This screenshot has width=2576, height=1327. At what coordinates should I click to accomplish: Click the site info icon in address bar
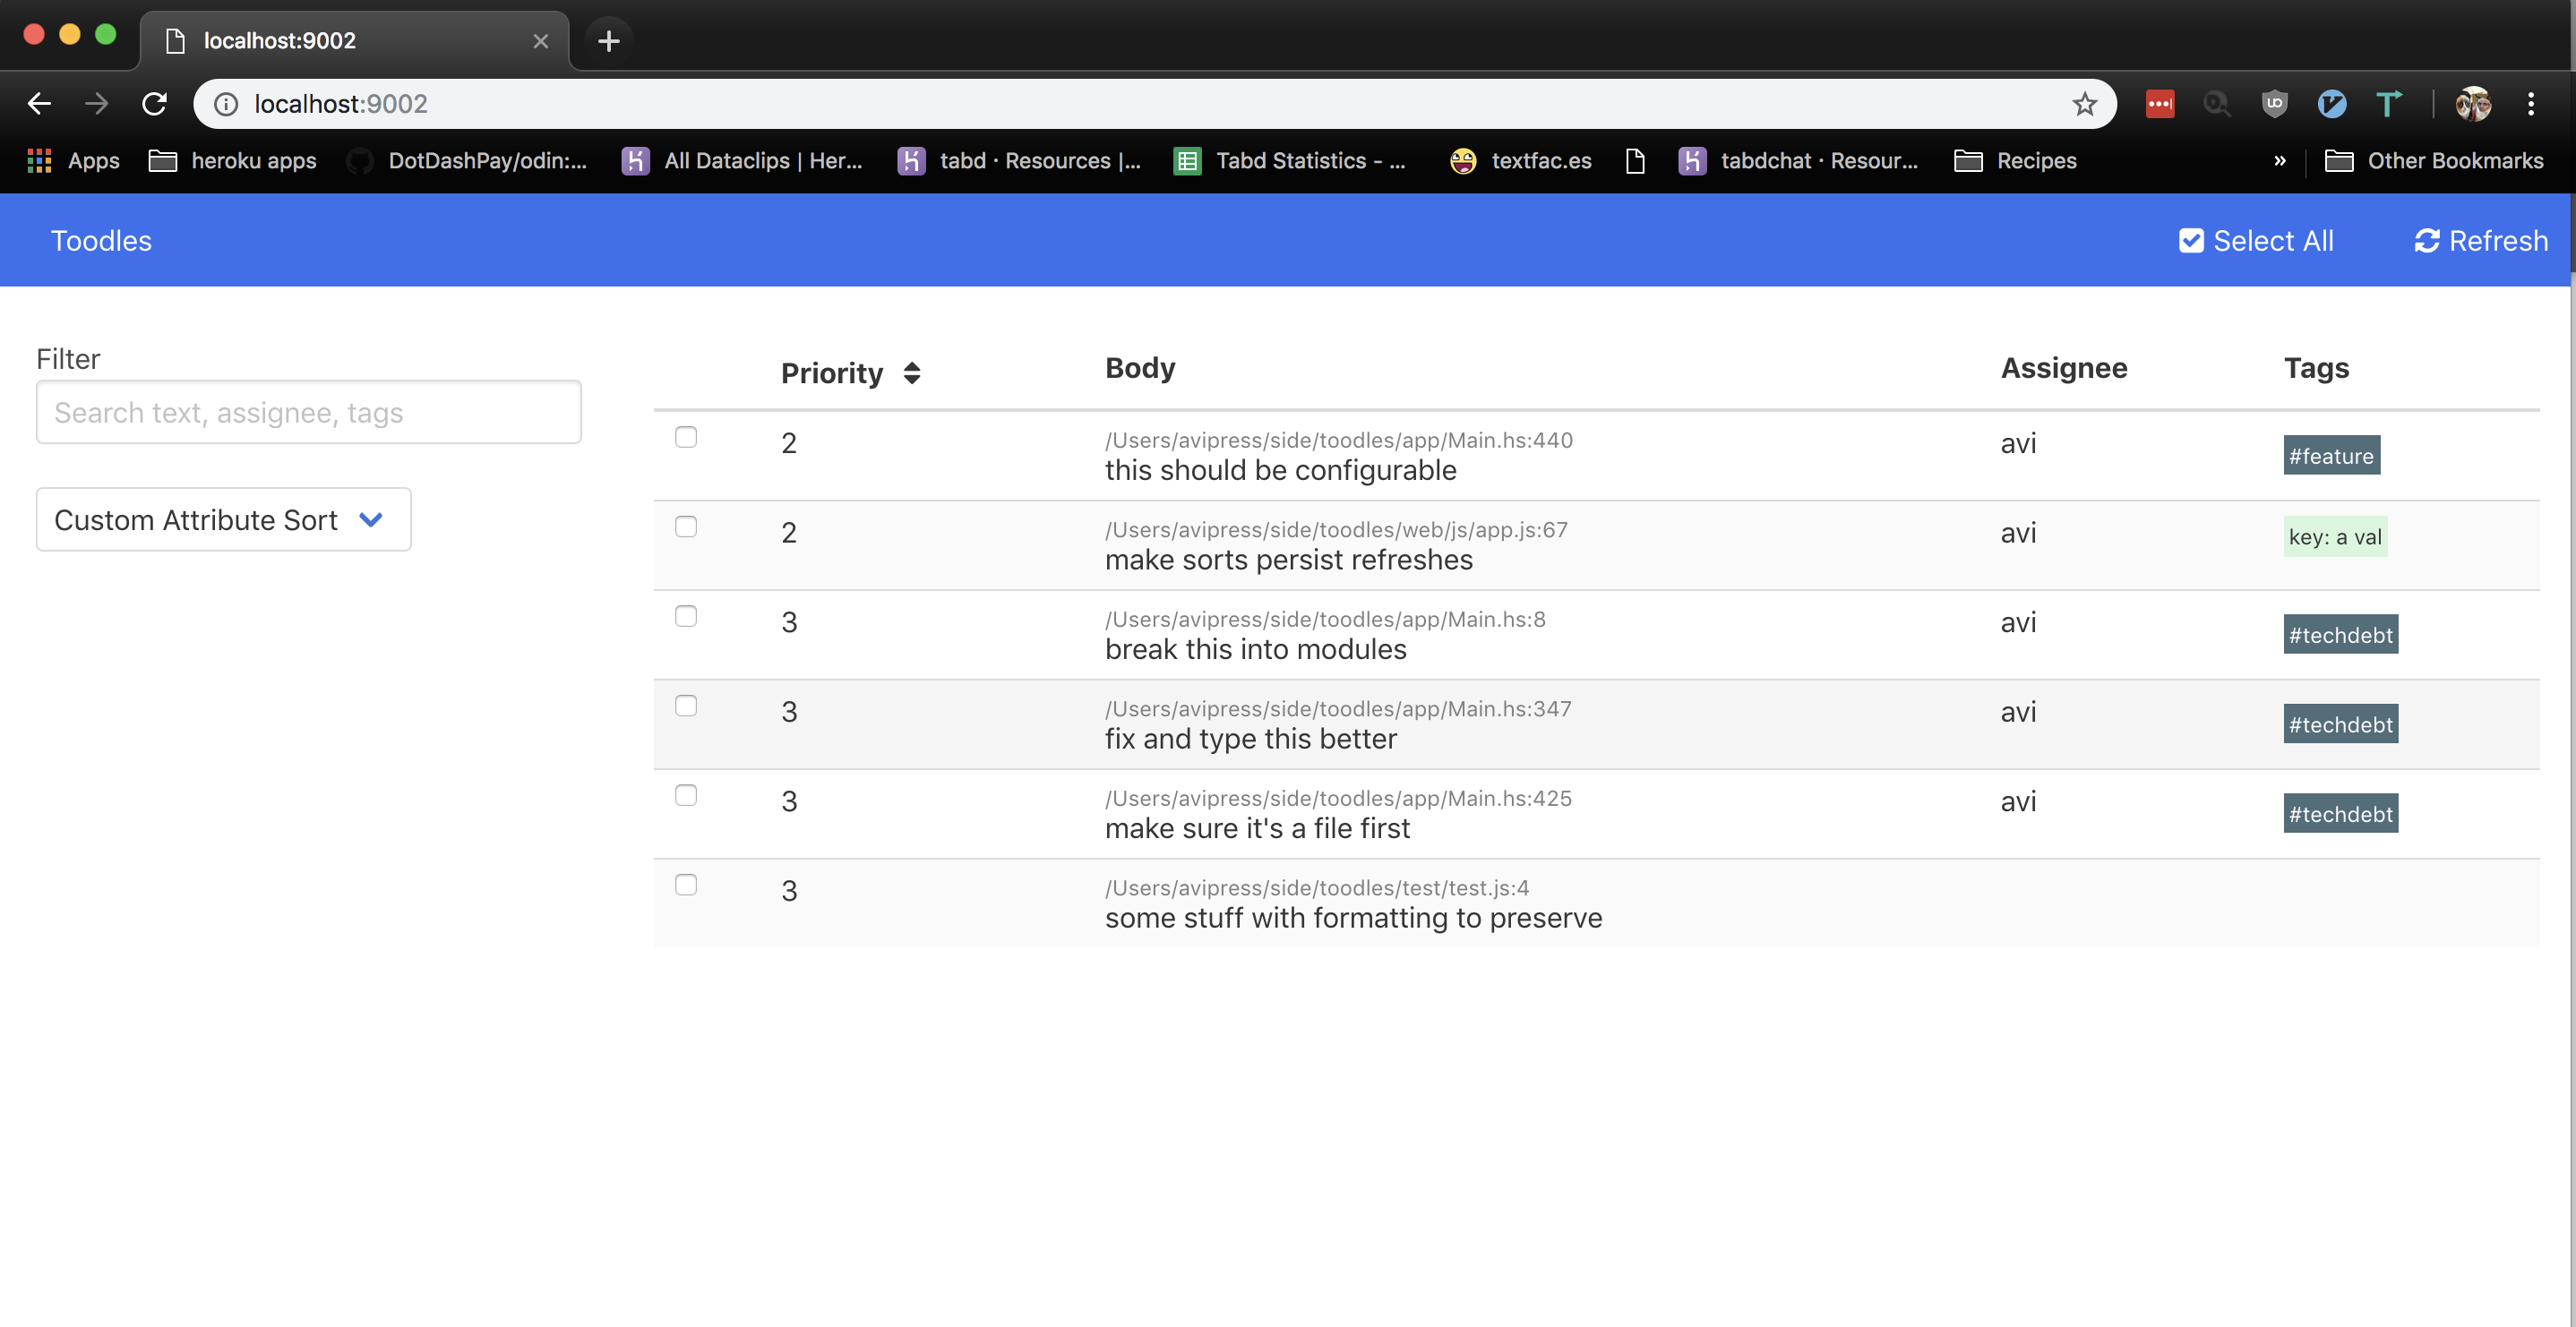pyautogui.click(x=227, y=104)
